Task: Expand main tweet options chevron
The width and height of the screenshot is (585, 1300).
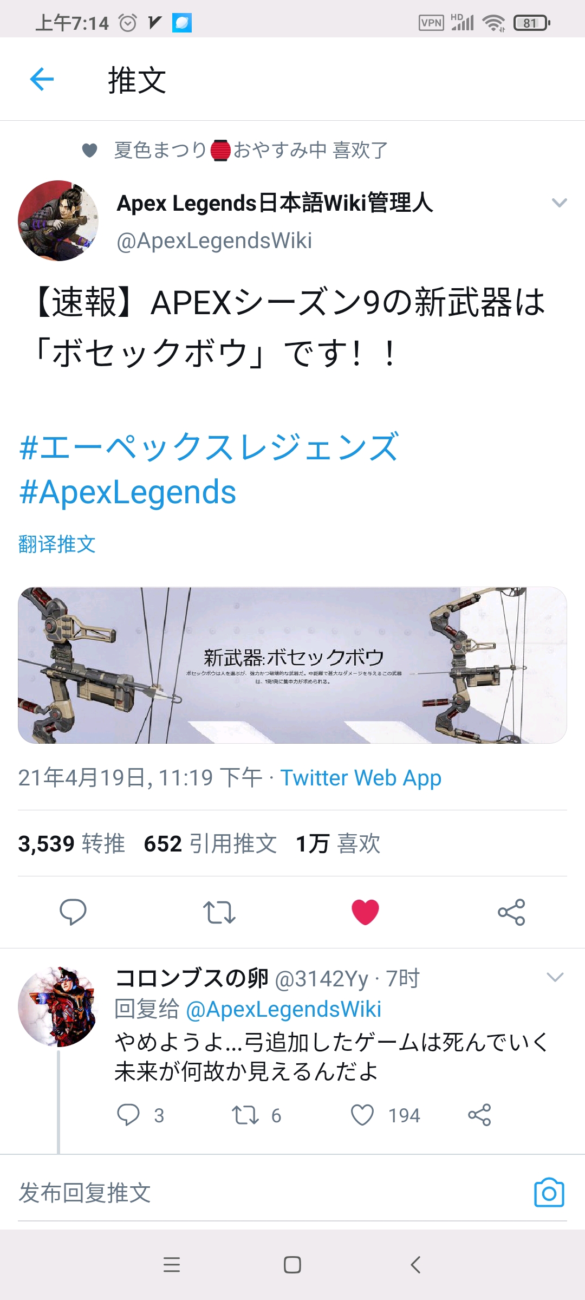Action: tap(559, 203)
